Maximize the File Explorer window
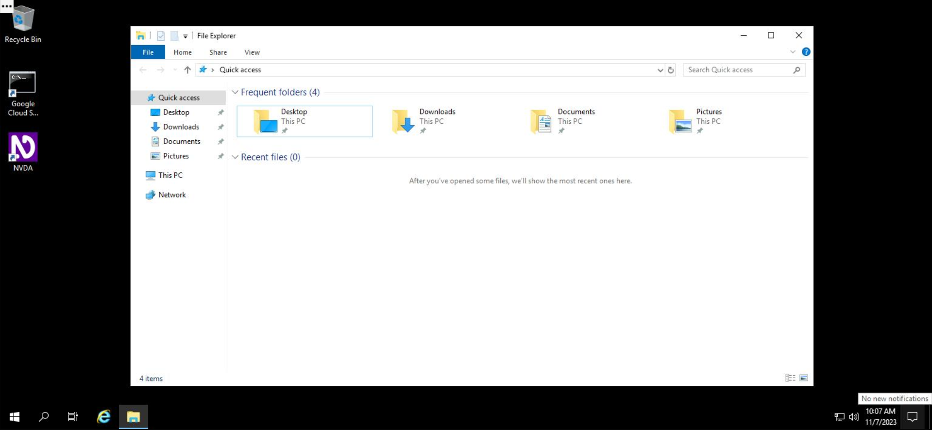This screenshot has height=430, width=932. click(771, 35)
